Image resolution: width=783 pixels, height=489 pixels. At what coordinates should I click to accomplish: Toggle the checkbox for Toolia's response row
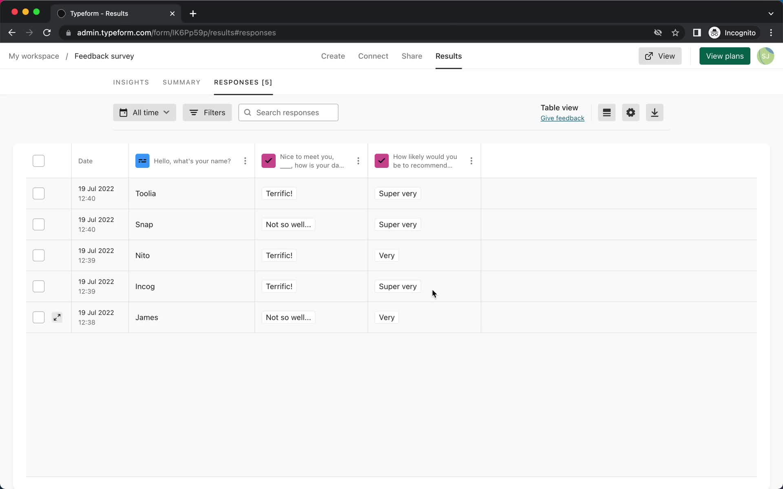[x=38, y=193]
